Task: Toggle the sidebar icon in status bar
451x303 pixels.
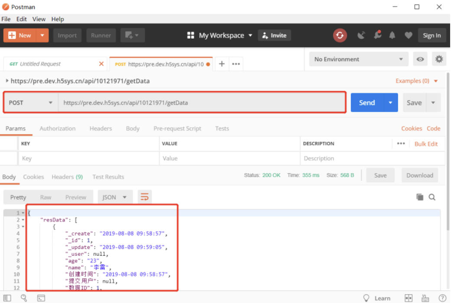Action: pos(7,298)
